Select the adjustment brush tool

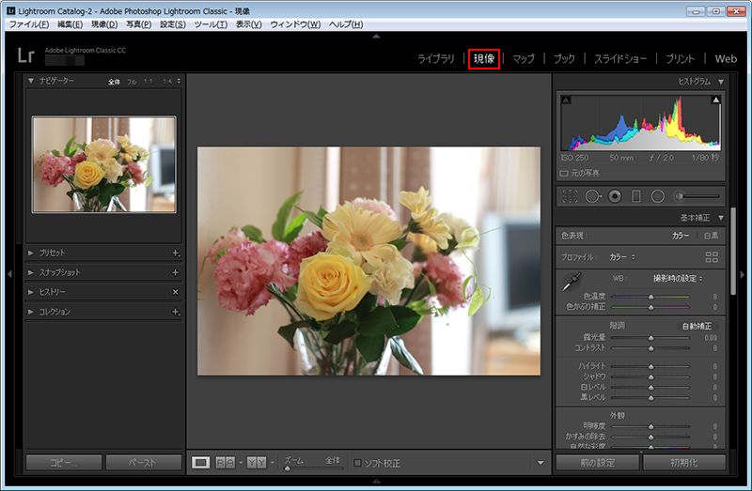679,196
